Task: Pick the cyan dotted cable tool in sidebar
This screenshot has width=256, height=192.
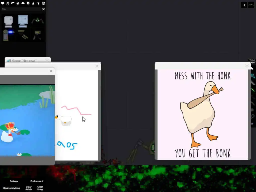Action: [x=253, y=76]
